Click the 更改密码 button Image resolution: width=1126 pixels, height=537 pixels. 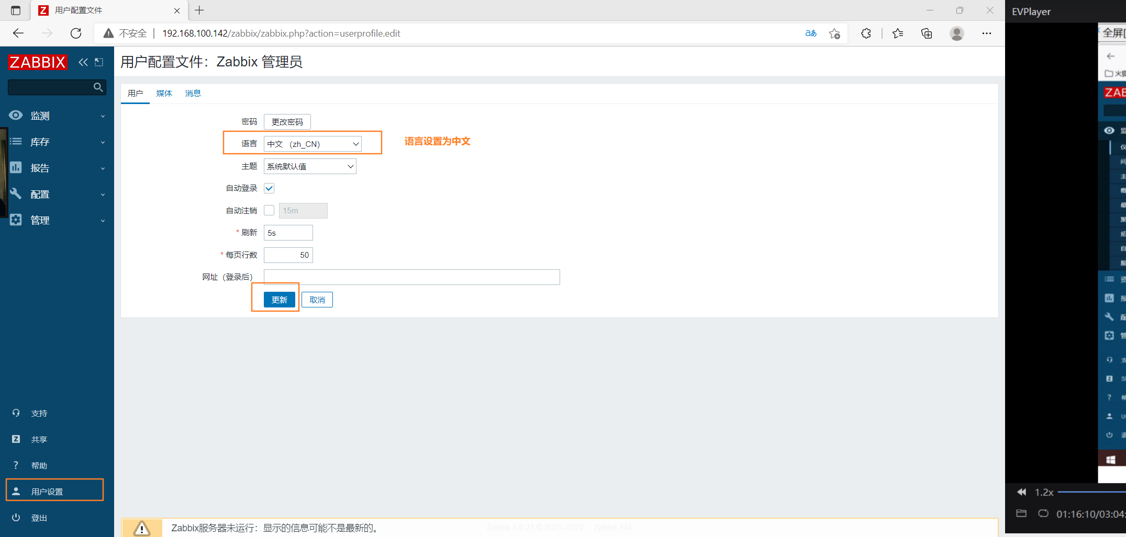point(287,122)
